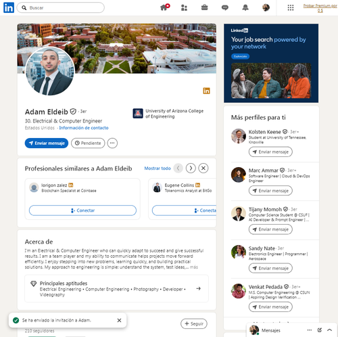
Task: Click Marc Ammar's avatar photo
Action: tap(239, 175)
